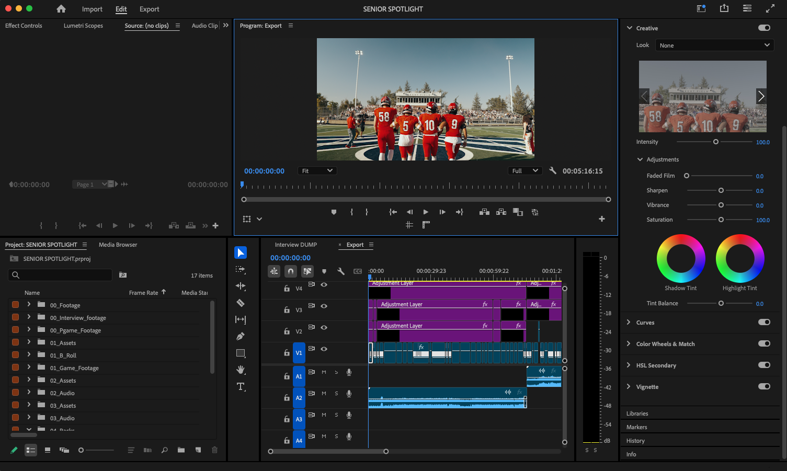
Task: Select the Slip tool
Action: tap(241, 319)
